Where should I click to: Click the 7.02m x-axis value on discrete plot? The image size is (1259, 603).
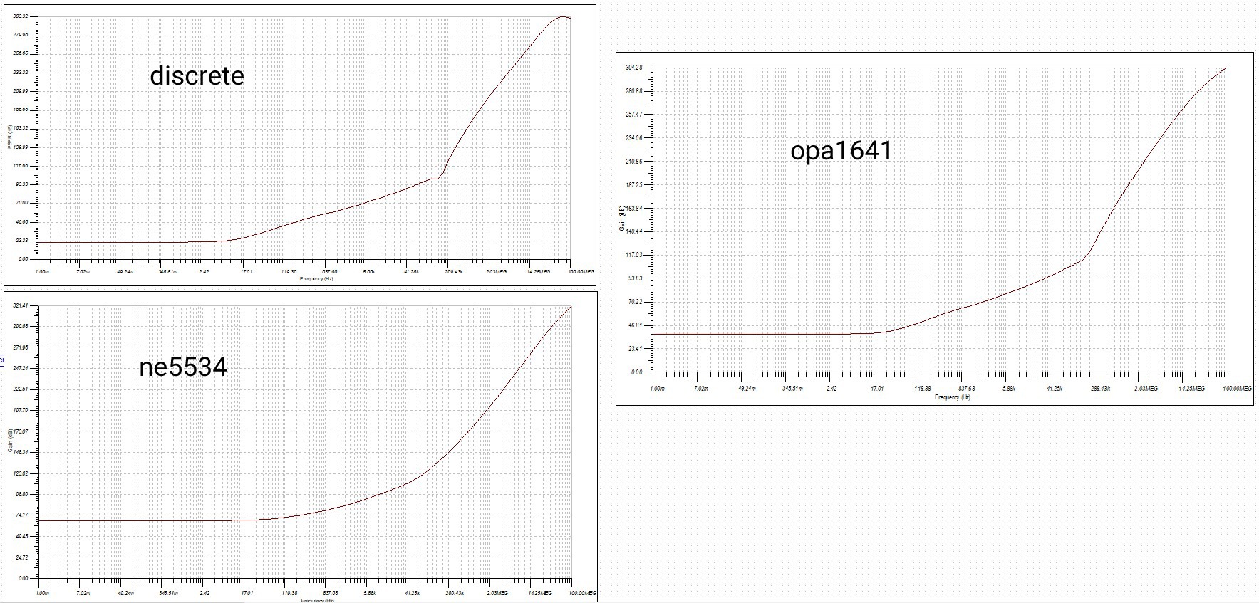[83, 271]
